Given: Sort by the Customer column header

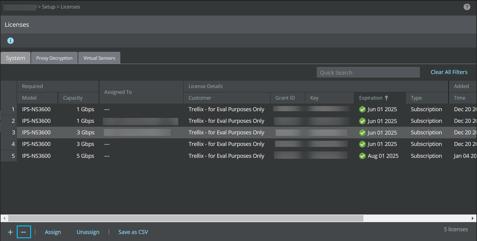Looking at the screenshot, I should point(227,98).
